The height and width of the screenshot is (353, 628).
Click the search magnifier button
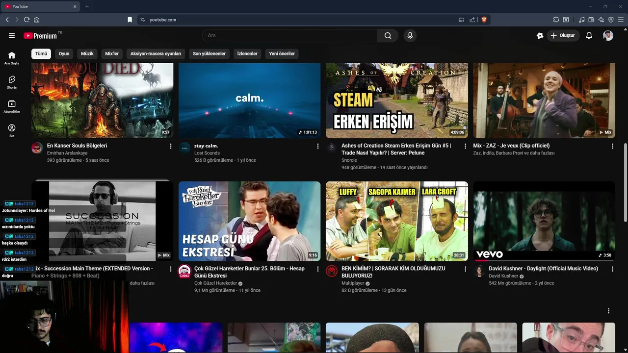pos(388,35)
